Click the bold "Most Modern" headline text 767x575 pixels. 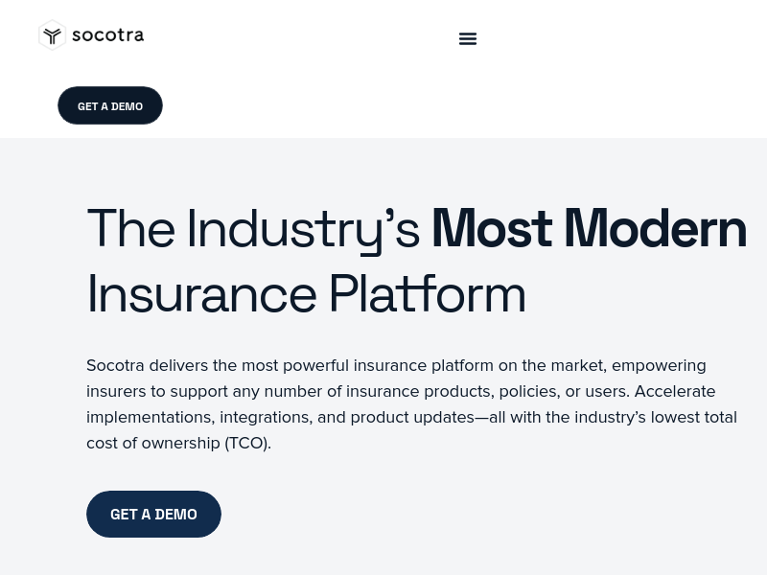pyautogui.click(x=589, y=228)
